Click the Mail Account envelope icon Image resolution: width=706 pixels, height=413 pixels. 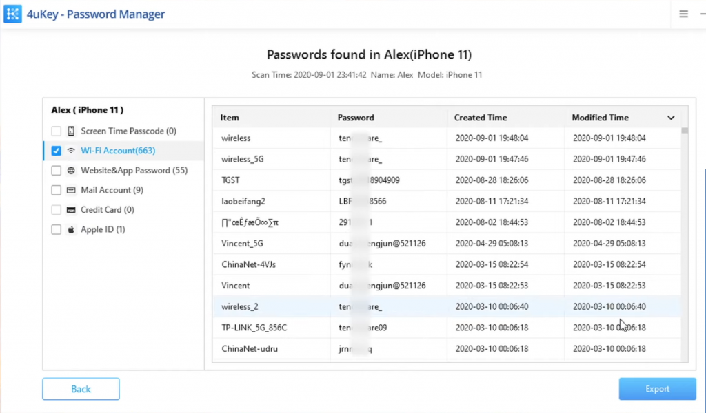pyautogui.click(x=71, y=190)
